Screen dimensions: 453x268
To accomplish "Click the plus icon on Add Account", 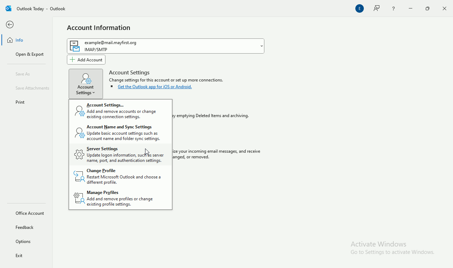I will [x=73, y=60].
